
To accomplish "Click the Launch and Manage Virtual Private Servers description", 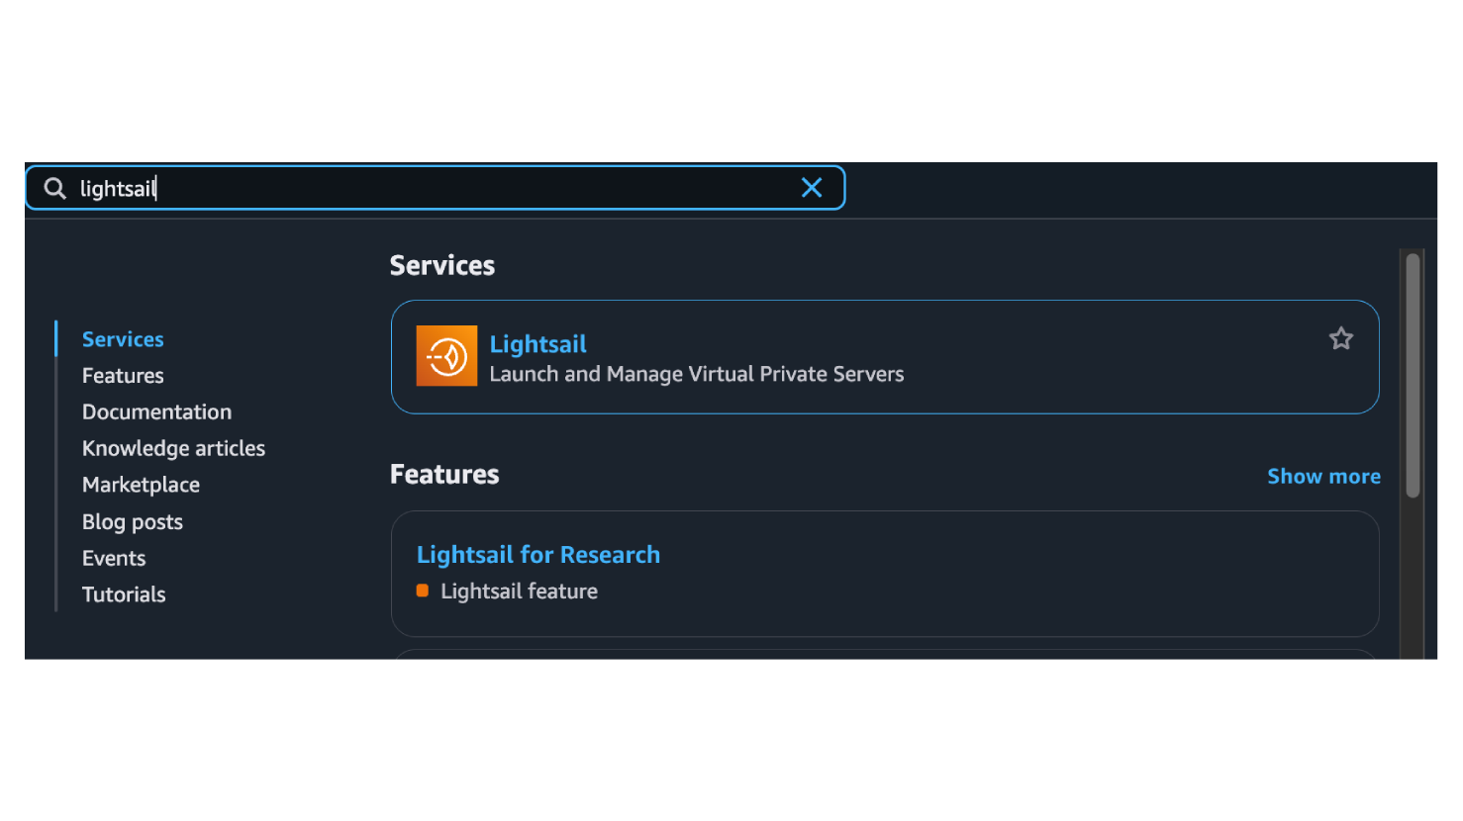I will coord(696,375).
